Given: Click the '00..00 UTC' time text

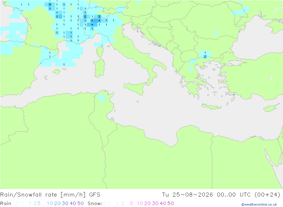Looking at the screenshot, I should pos(234,195).
